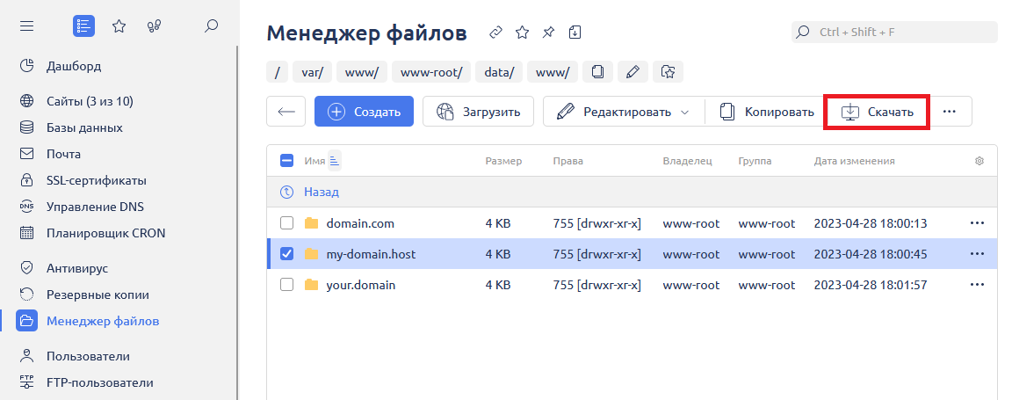Click the my-domain.host folder name
The image size is (1012, 400).
[x=371, y=255]
